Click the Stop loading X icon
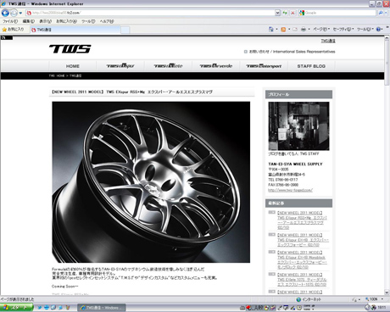 click(x=292, y=13)
